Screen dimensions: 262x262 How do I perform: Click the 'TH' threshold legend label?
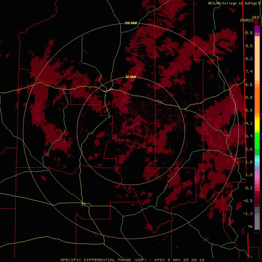pyautogui.click(x=250, y=227)
